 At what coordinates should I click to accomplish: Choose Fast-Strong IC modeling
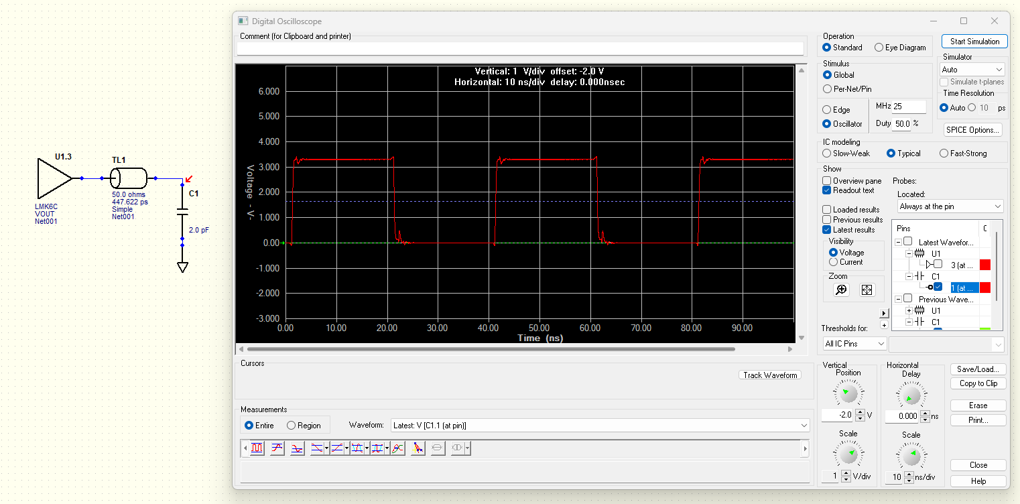coord(944,153)
